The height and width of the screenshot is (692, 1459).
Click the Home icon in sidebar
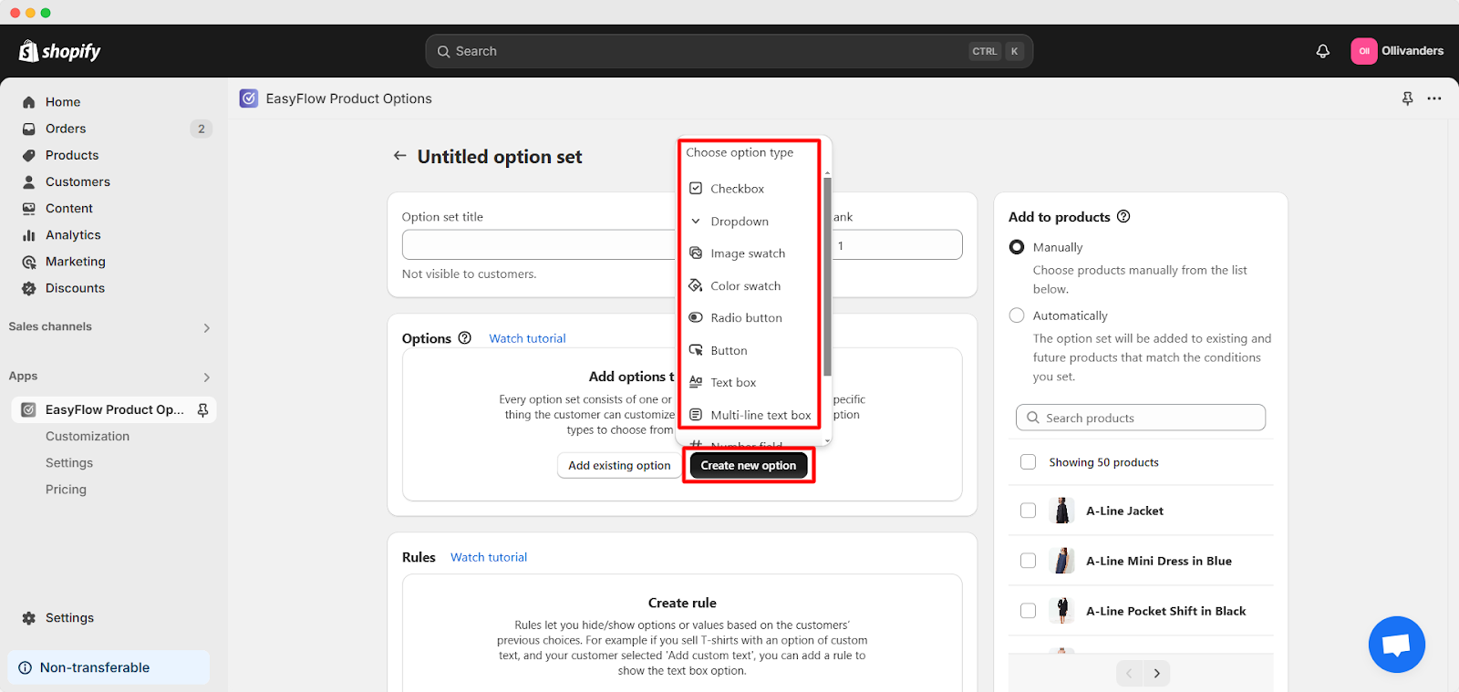click(x=29, y=102)
